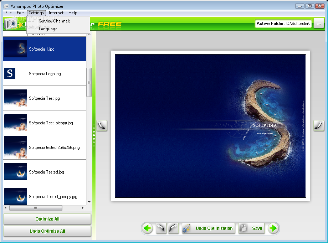The image size is (328, 243).
Task: Click rotate-right button at preview's right edge
Action: pyautogui.click(x=319, y=126)
